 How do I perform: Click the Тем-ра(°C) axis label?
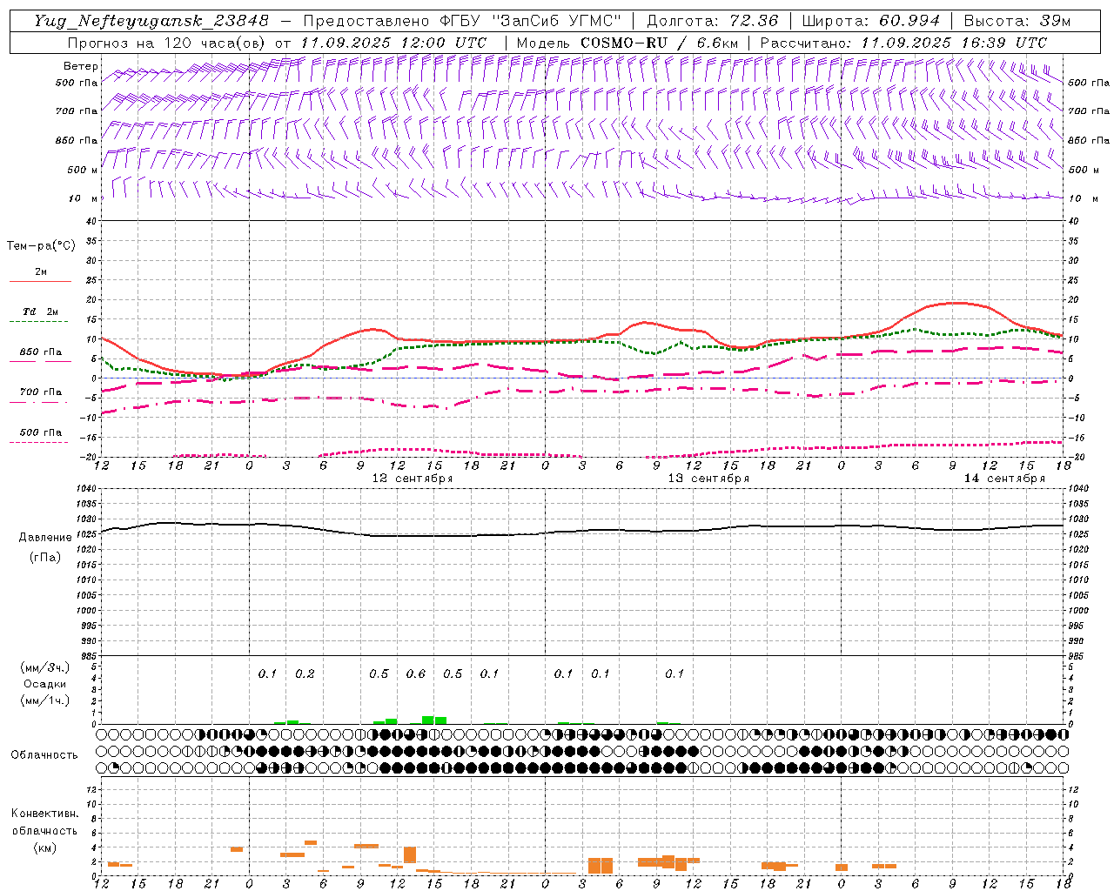coord(41,246)
